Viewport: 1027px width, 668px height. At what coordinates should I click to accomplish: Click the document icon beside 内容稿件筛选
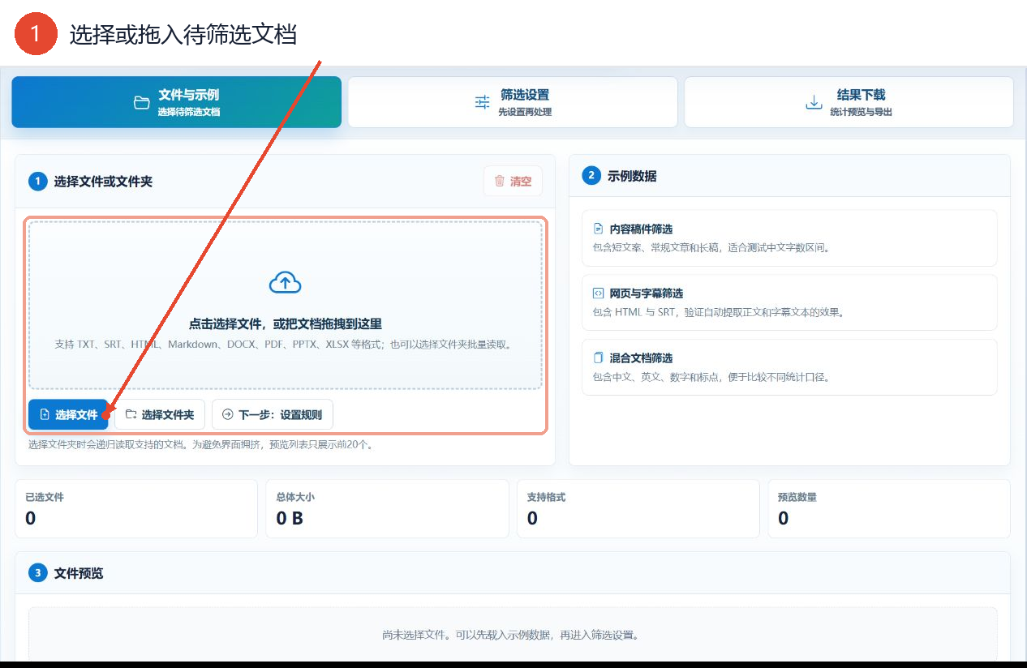599,229
